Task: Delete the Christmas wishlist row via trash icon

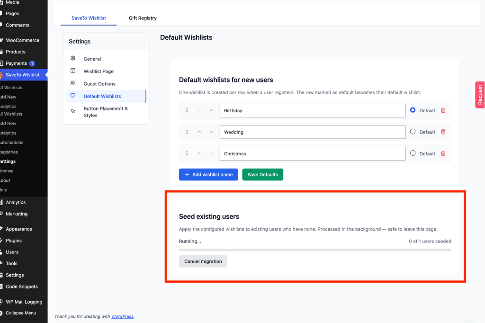Action: click(443, 153)
